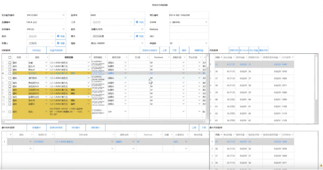Open filter arrow on 尺码 header in upper size table
The image size is (323, 170).
point(221,57)
